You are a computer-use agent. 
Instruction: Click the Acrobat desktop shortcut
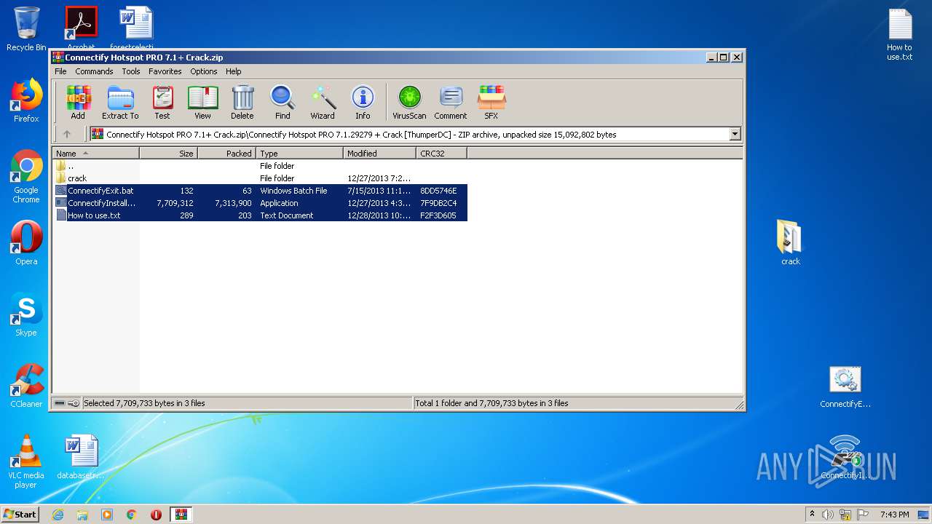click(x=81, y=29)
